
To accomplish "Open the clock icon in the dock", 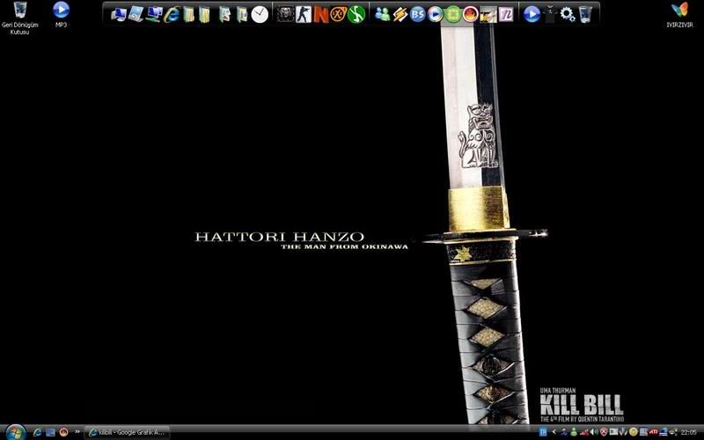I will click(260, 14).
